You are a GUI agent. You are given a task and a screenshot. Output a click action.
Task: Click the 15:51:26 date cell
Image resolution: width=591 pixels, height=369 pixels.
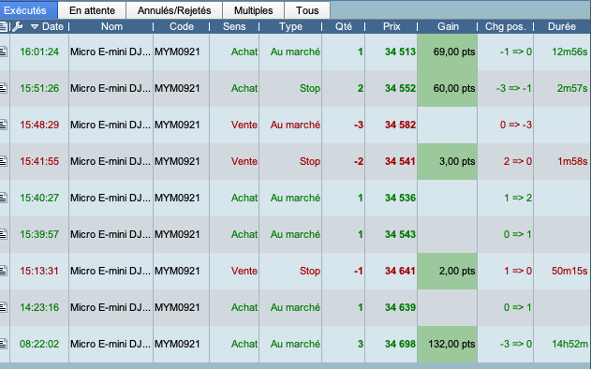[39, 88]
